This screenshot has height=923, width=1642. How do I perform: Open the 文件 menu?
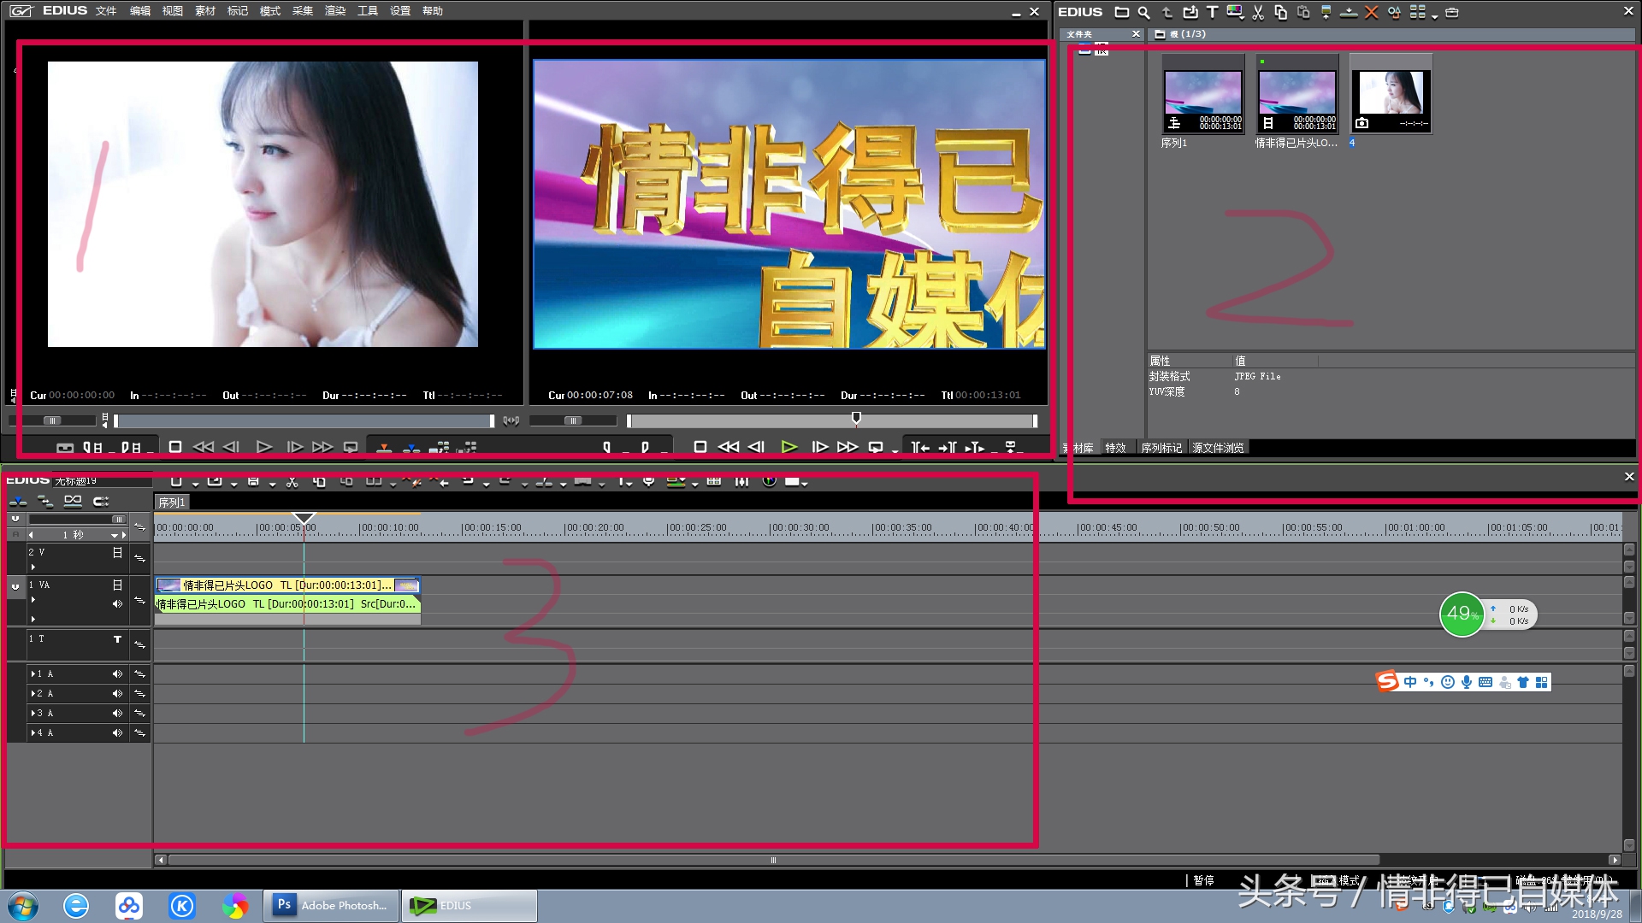[106, 10]
